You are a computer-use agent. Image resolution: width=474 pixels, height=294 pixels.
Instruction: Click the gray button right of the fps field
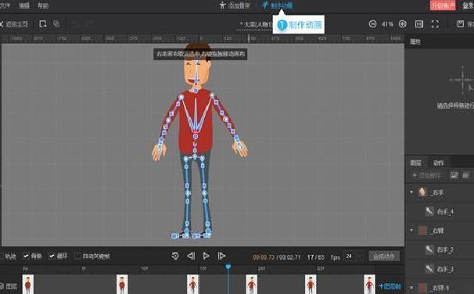(x=384, y=256)
